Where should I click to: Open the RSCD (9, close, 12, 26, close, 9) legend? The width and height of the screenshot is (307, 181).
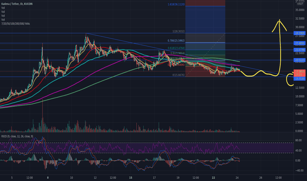(x=17, y=136)
